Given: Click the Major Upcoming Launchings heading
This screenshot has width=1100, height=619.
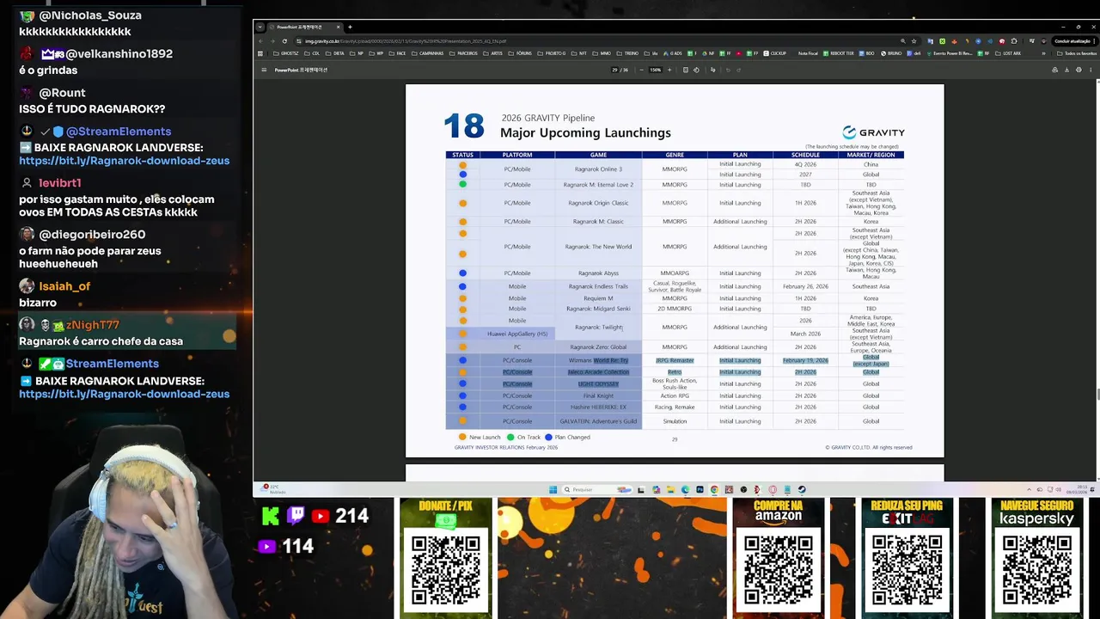Looking at the screenshot, I should [585, 132].
